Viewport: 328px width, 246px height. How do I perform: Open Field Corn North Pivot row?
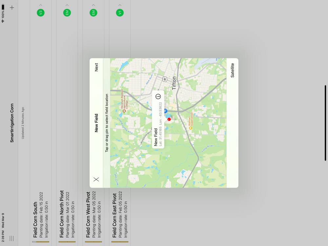(x=67, y=123)
